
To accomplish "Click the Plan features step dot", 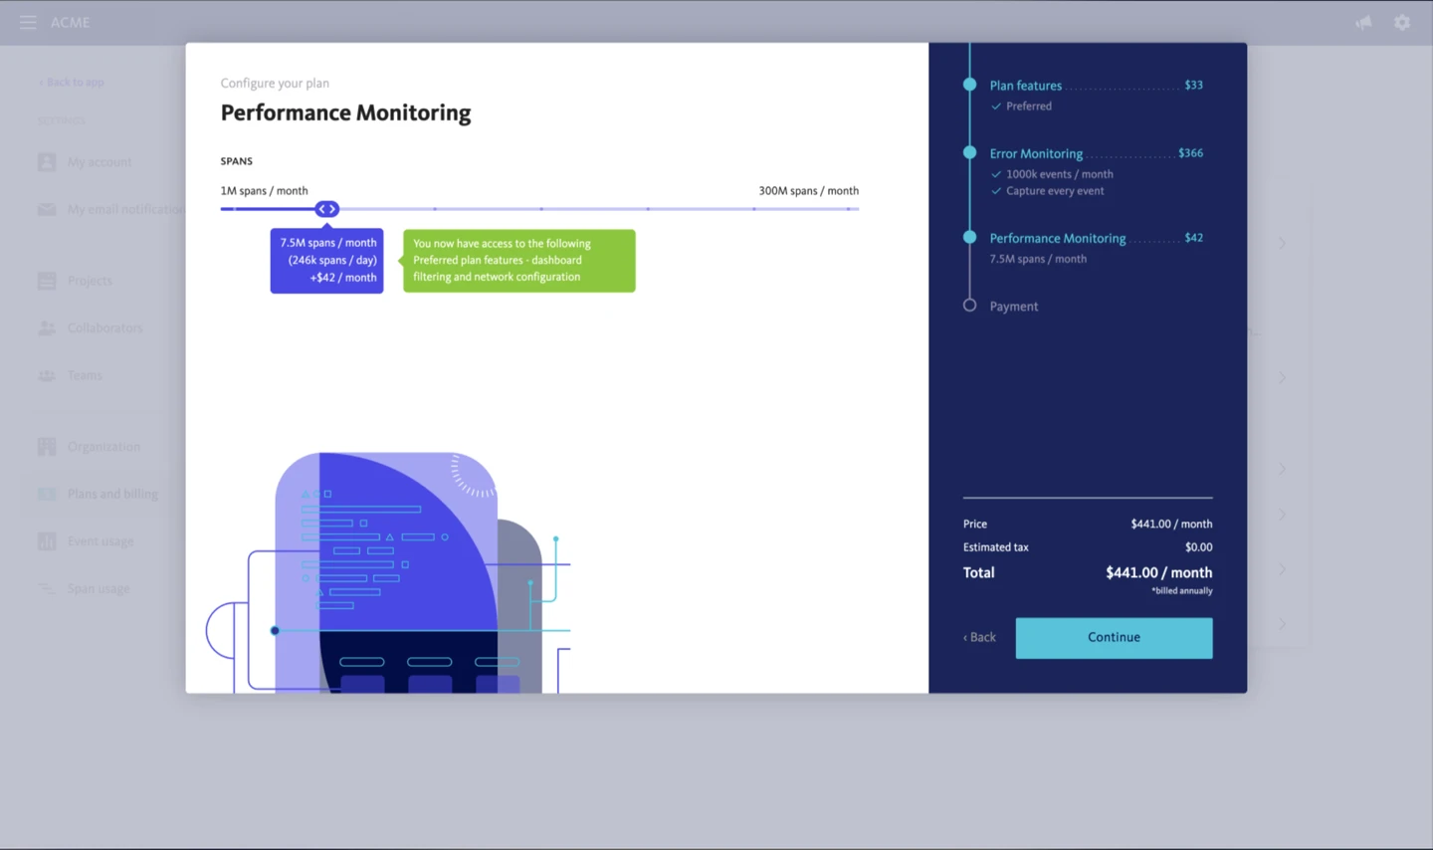I will coord(969,85).
